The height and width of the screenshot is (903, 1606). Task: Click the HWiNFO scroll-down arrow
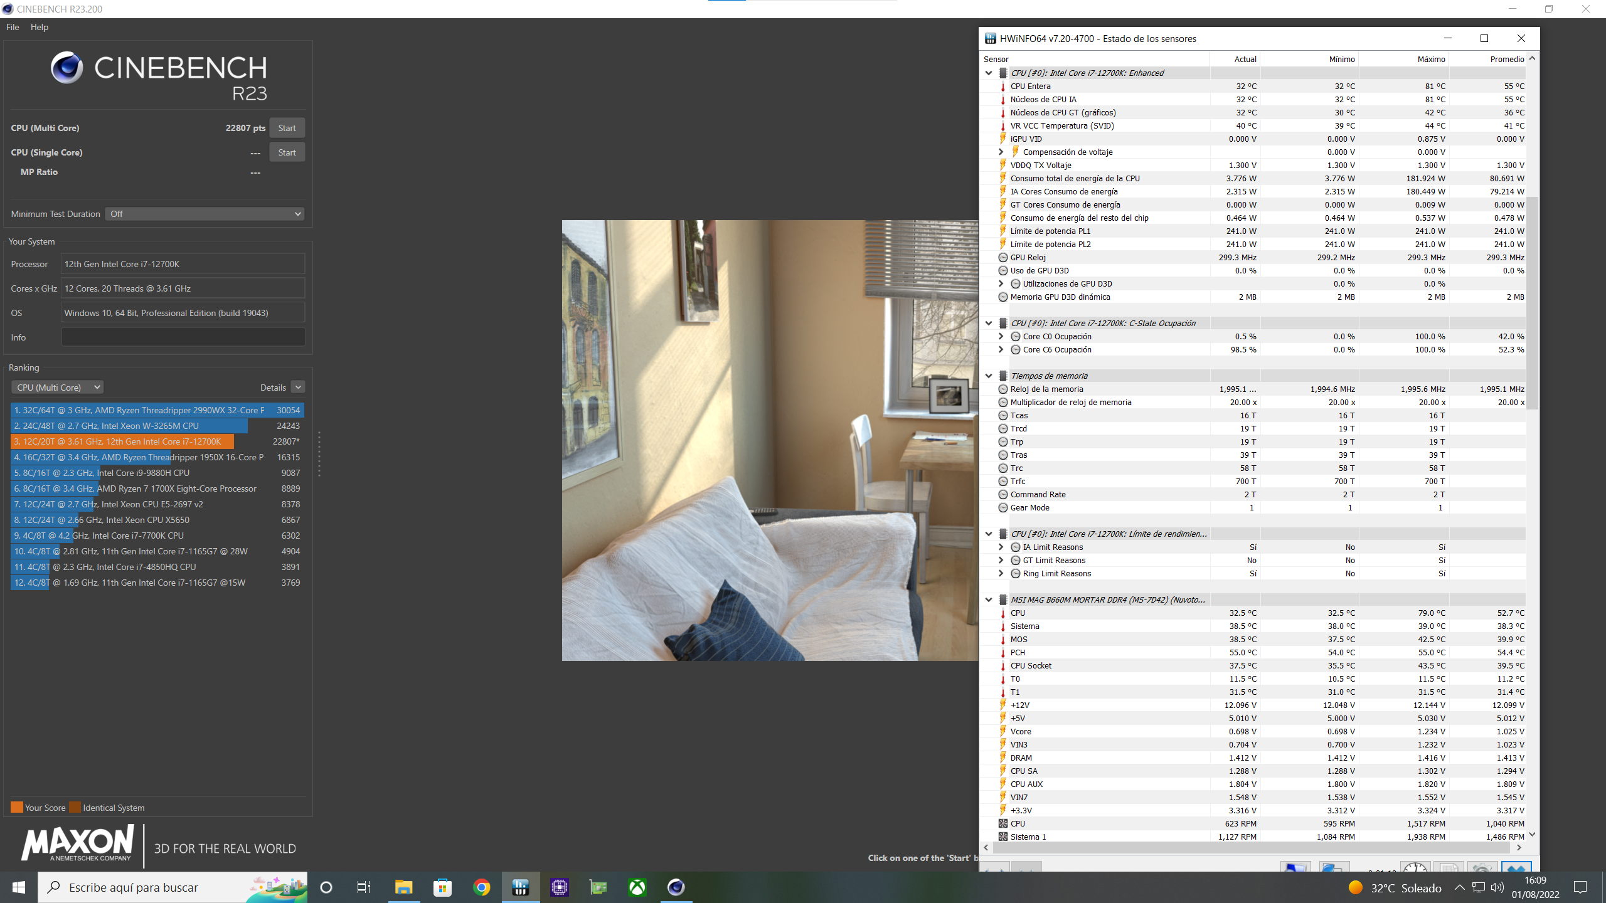click(1533, 835)
